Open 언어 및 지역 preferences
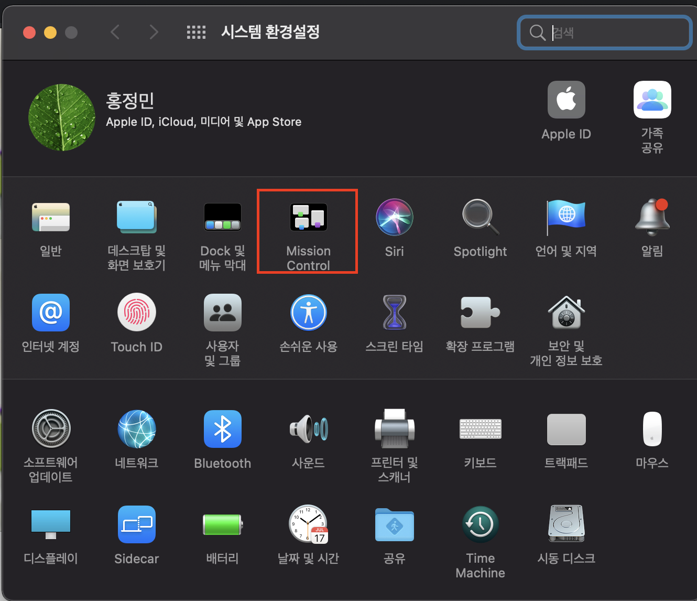 (566, 217)
